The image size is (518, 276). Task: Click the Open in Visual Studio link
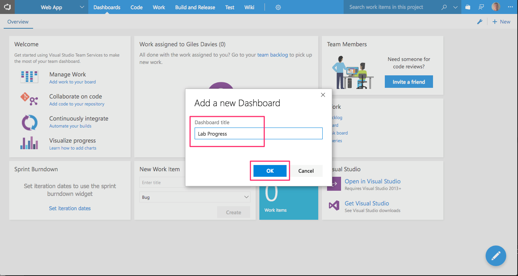coord(373,181)
